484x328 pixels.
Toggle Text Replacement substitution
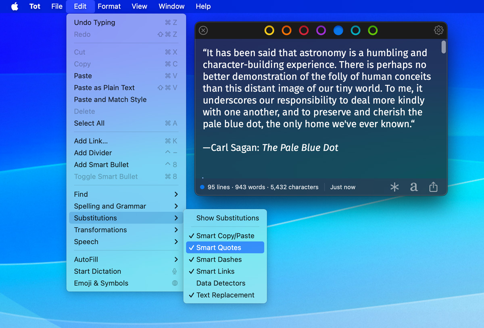(225, 295)
